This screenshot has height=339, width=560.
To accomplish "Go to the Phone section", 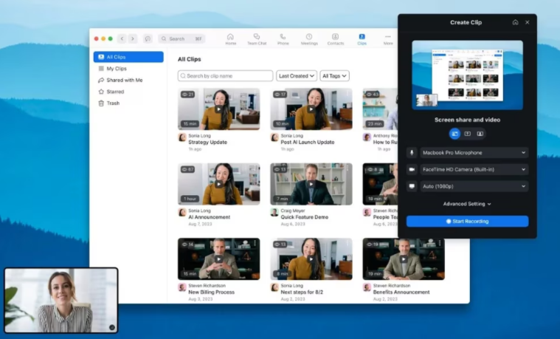I will pyautogui.click(x=283, y=38).
